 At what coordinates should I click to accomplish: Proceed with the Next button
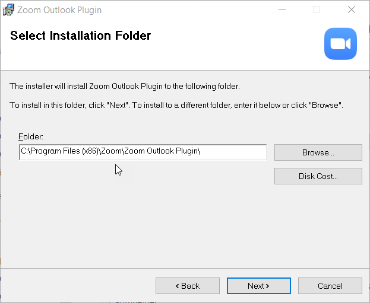pyautogui.click(x=258, y=286)
